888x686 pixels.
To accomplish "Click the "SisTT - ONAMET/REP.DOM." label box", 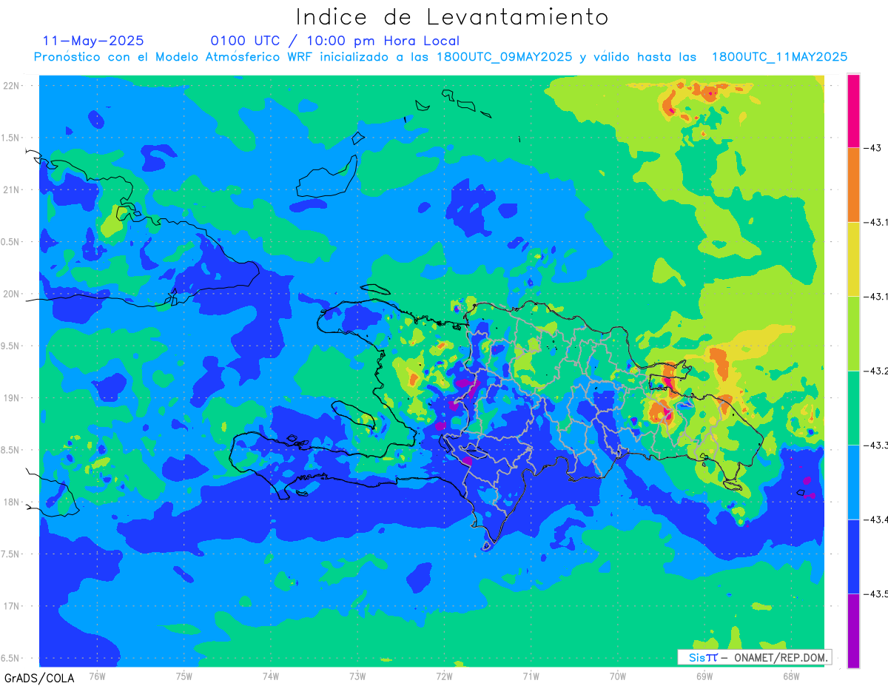I will (755, 657).
